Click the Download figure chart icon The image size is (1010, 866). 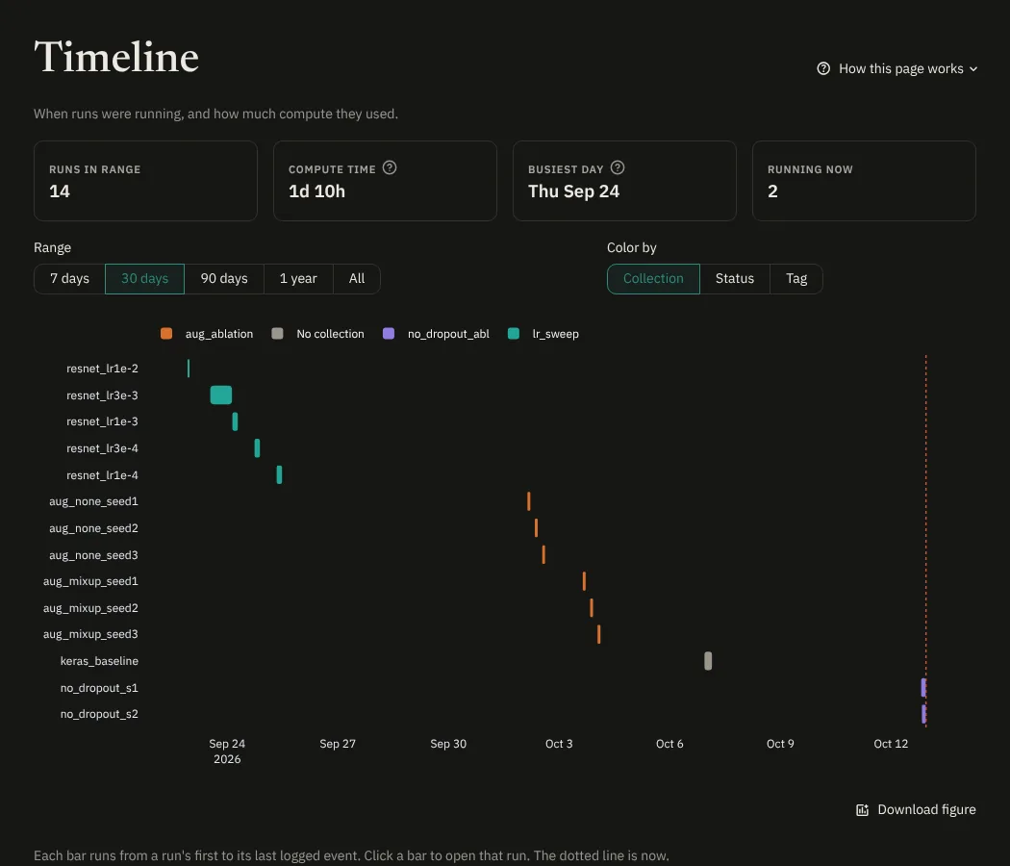[x=862, y=810]
